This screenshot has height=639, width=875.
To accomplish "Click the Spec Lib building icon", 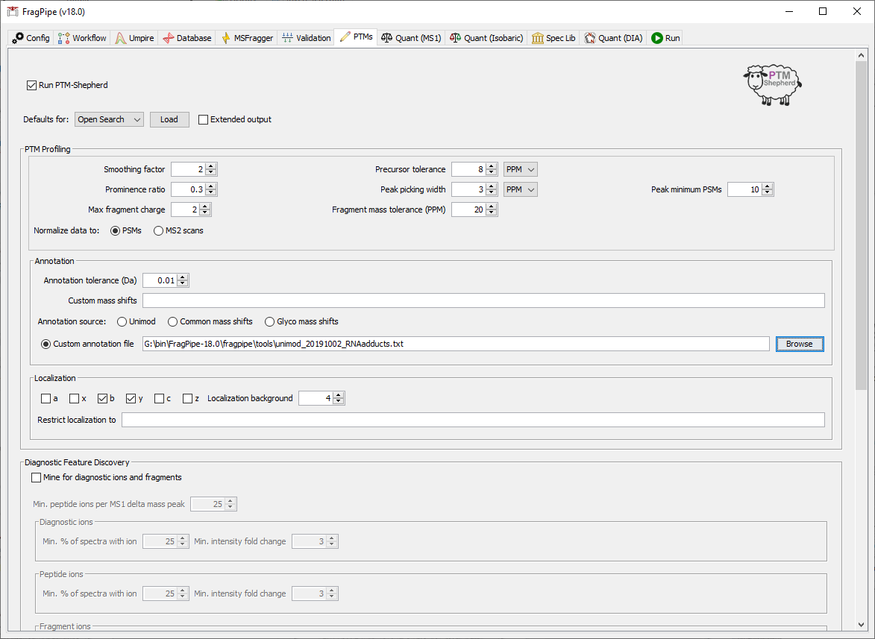I will coord(537,38).
